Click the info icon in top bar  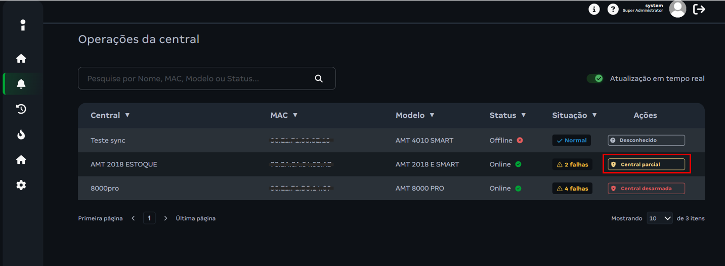594,9
